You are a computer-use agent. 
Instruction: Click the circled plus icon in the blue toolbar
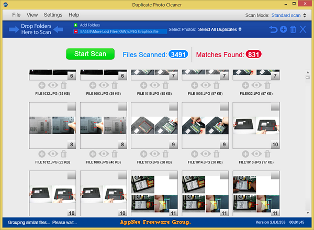tap(283, 29)
